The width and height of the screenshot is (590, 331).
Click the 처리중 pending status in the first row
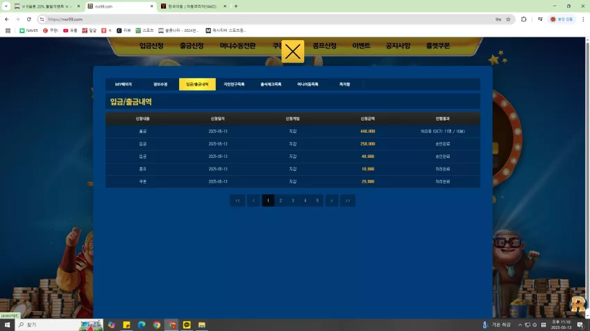[x=443, y=132]
